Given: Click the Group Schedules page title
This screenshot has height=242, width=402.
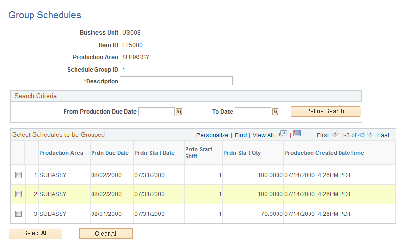Looking at the screenshot, I should click(x=45, y=15).
